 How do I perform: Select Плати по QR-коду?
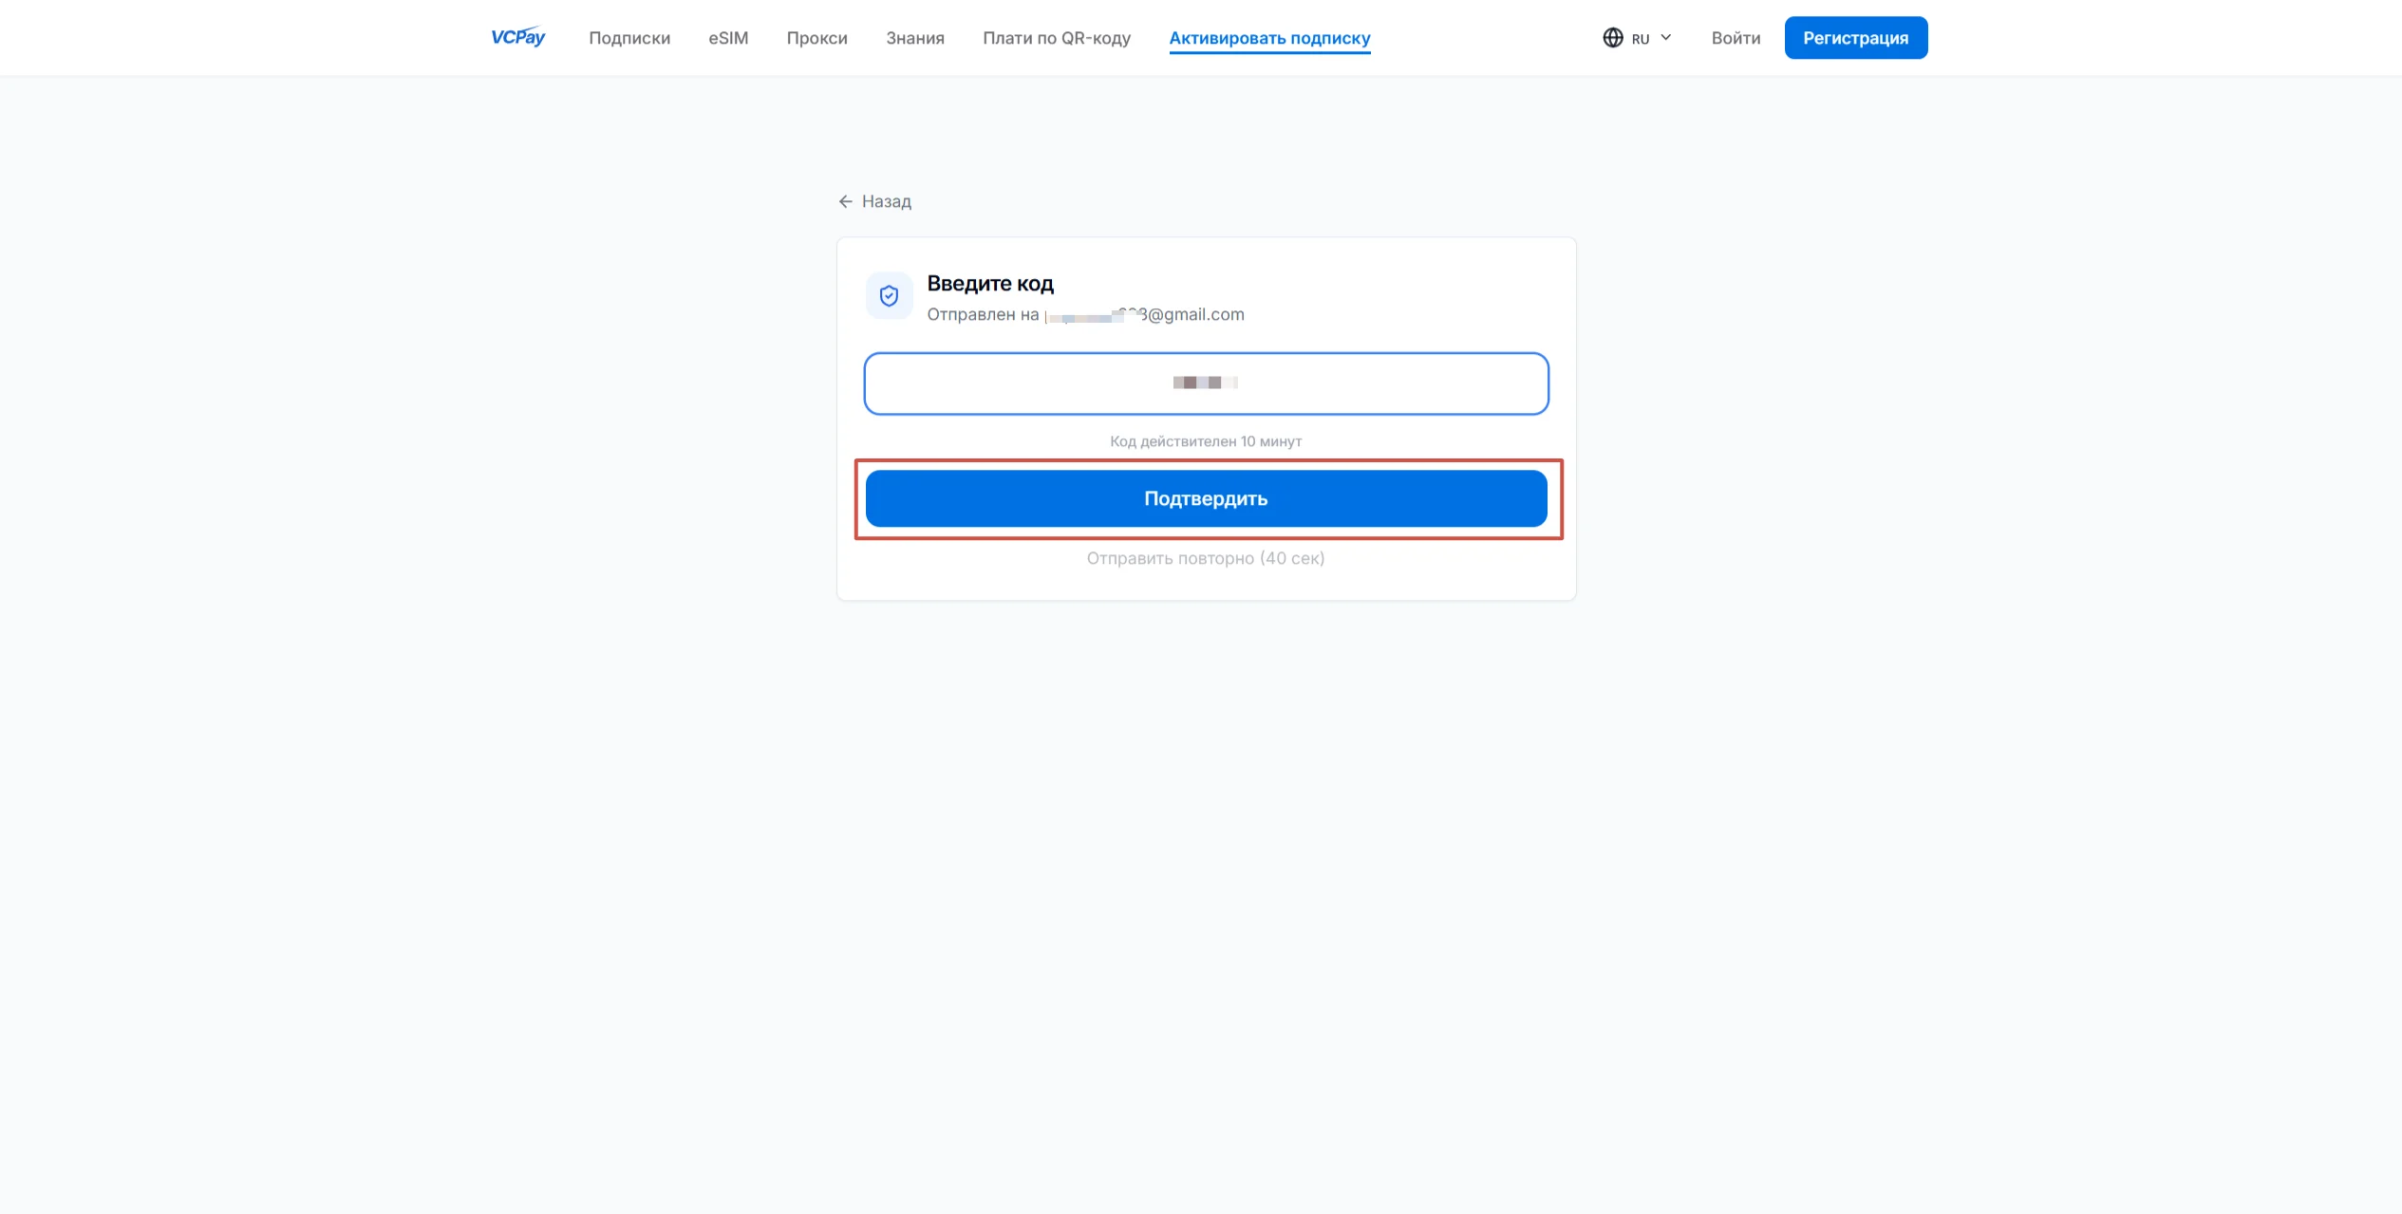click(x=1057, y=38)
